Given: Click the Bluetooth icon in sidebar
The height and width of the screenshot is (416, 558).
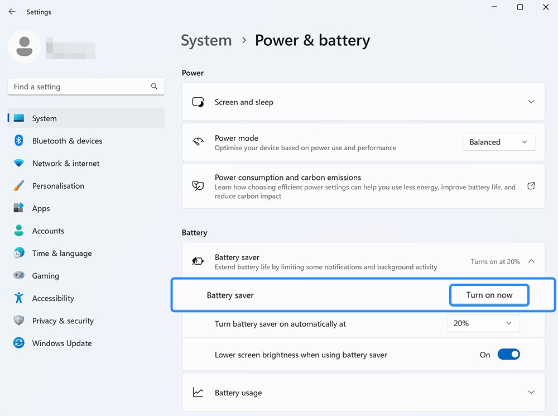Looking at the screenshot, I should tap(19, 140).
